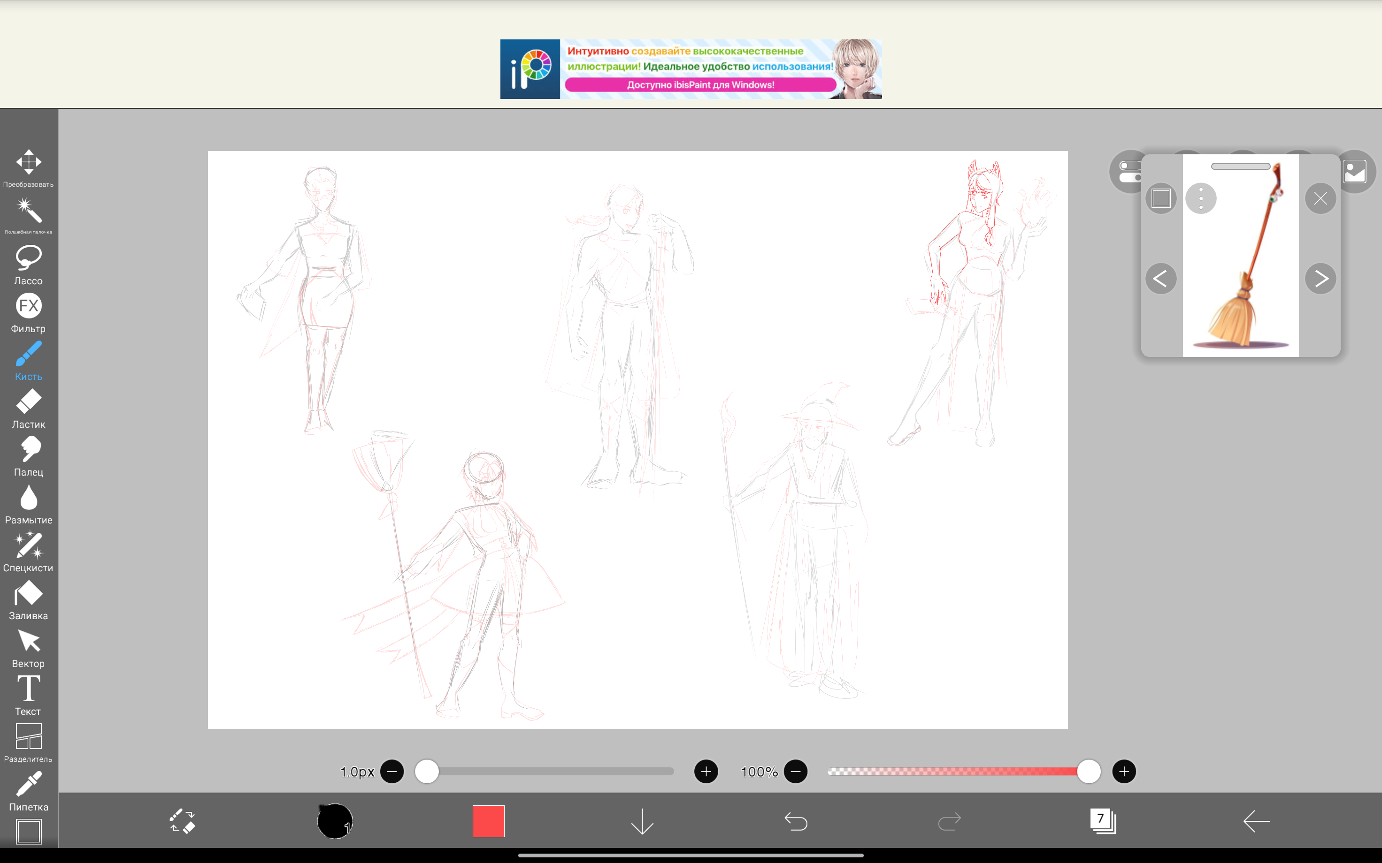Select the Magic Wand tool

pyautogui.click(x=28, y=213)
